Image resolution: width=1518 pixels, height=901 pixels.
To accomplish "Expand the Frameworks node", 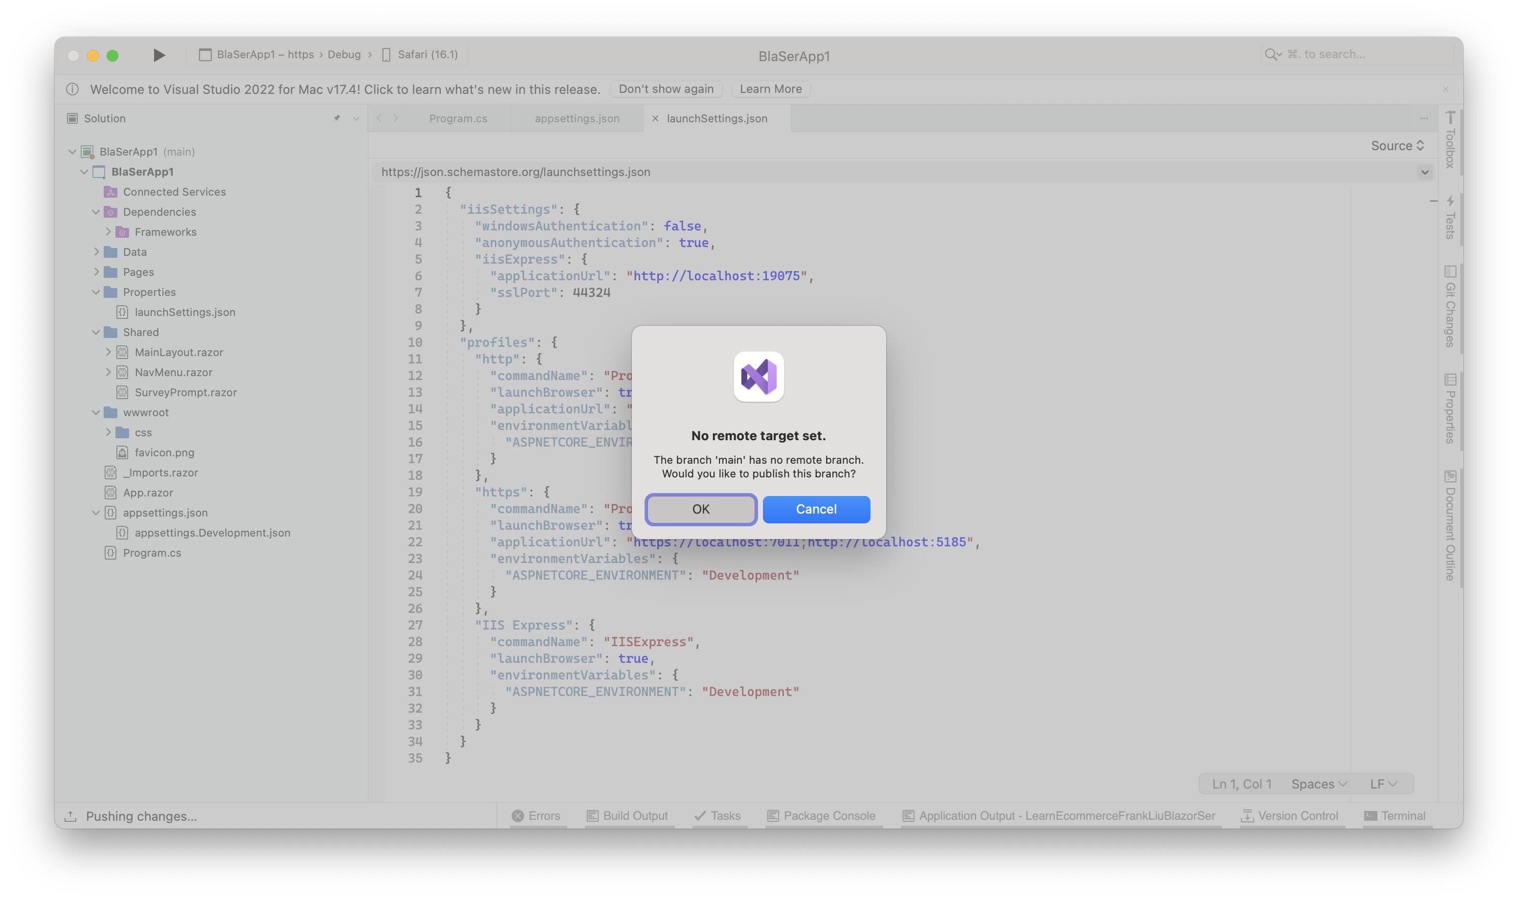I will click(109, 231).
